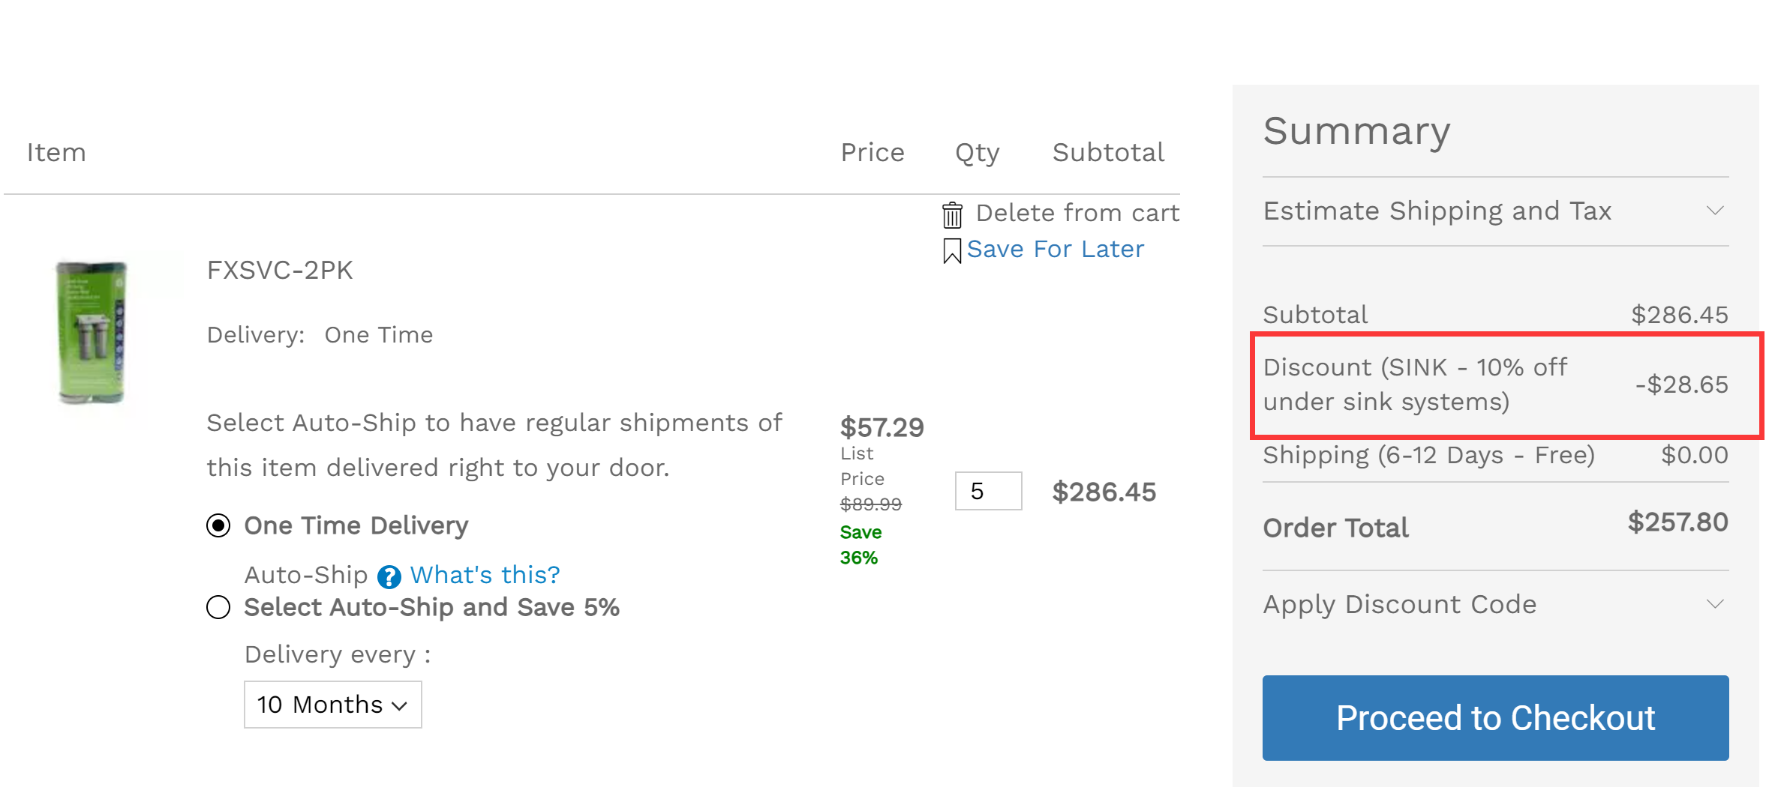Click the What's this link
Image resolution: width=1766 pixels, height=787 pixels.
pyautogui.click(x=485, y=575)
